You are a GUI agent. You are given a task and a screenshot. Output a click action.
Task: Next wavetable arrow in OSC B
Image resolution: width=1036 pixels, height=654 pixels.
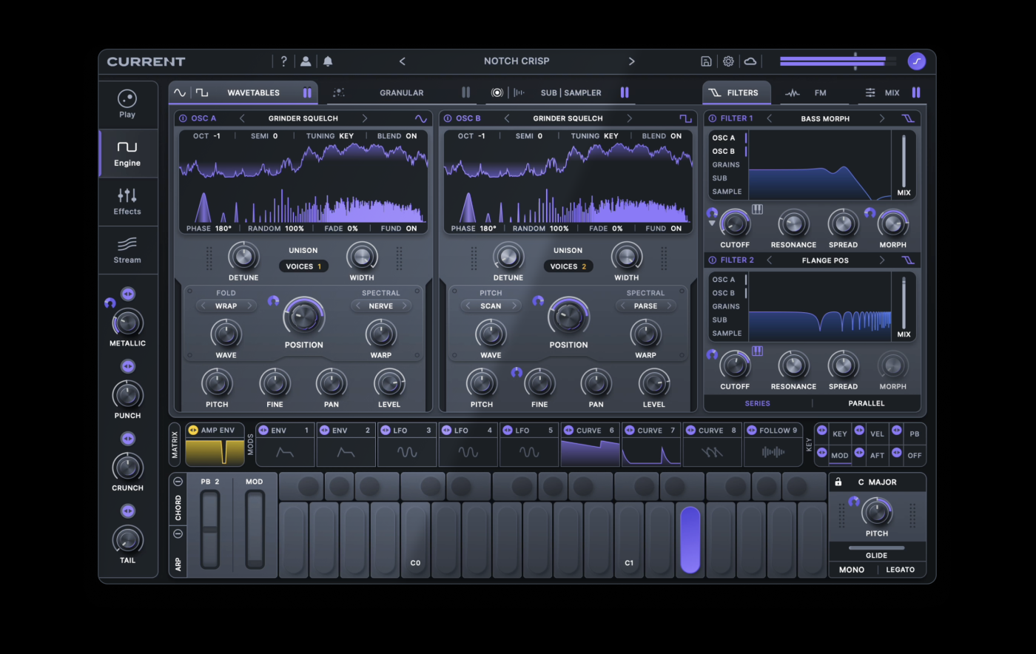[x=630, y=118]
